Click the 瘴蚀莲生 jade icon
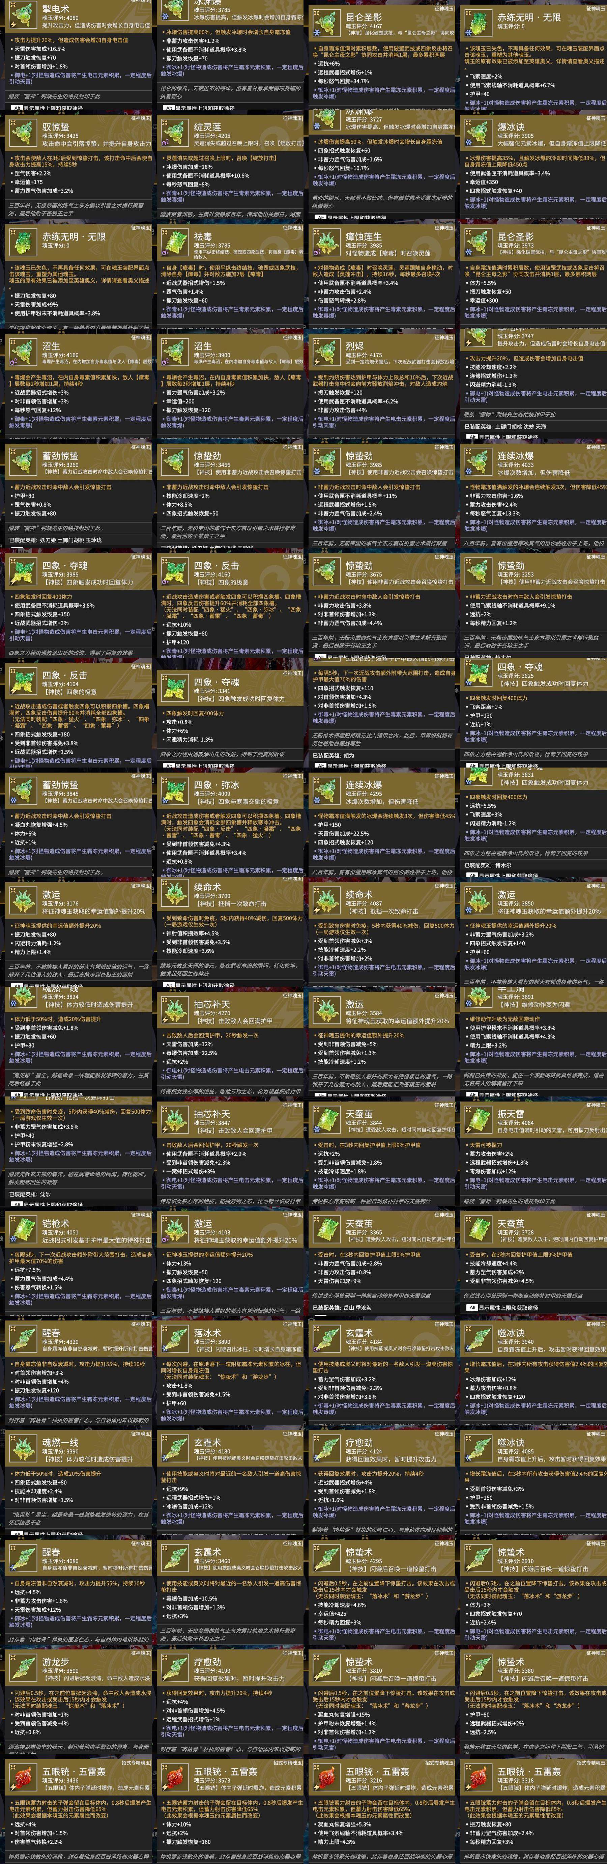 (325, 241)
